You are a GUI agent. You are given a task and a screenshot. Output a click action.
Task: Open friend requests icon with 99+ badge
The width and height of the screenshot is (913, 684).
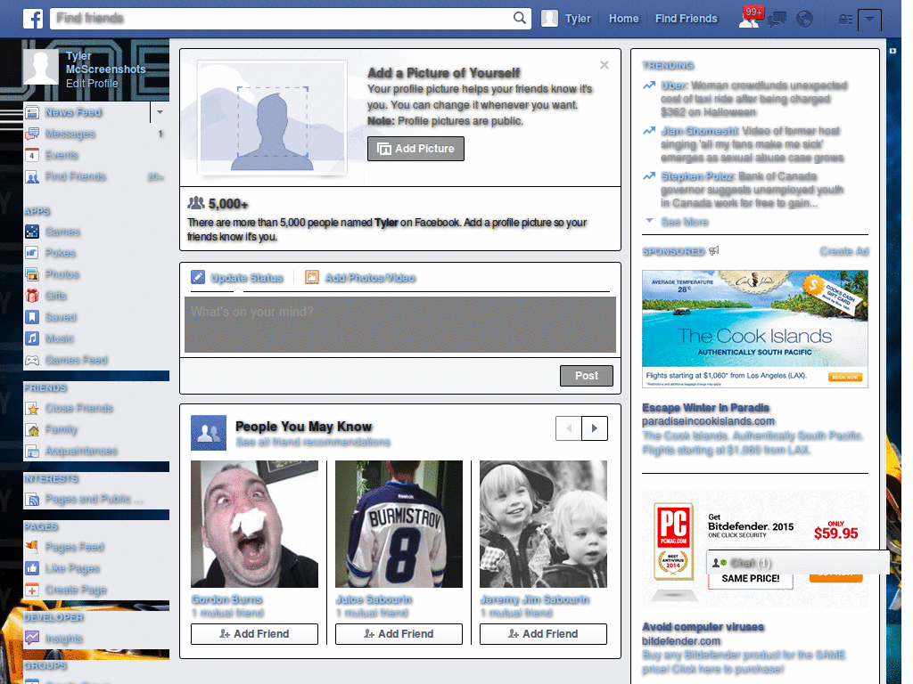pos(751,18)
